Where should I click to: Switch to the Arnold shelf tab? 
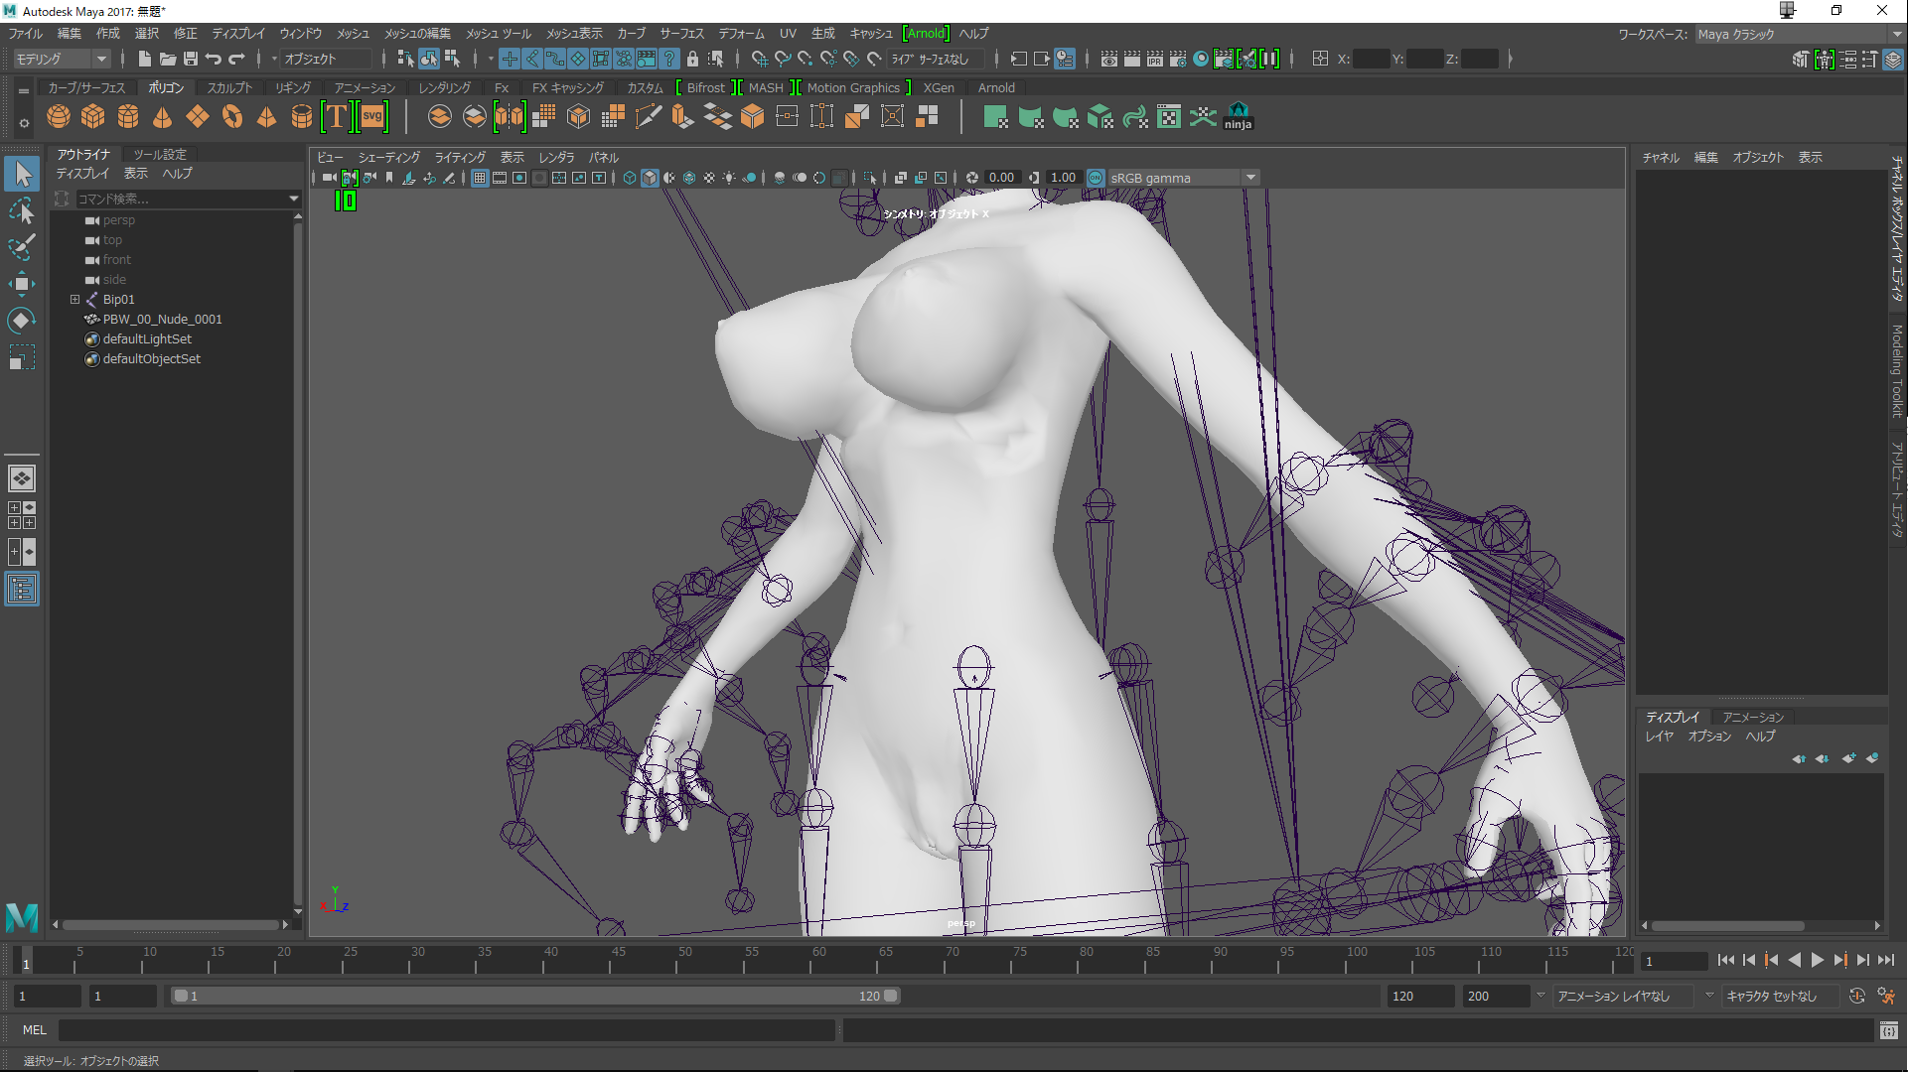coord(996,87)
